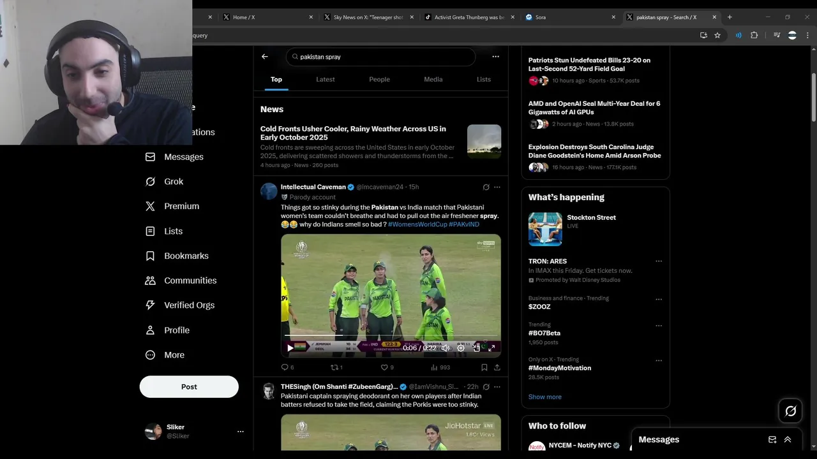817x459 pixels.
Task: Bookmark the Intellectual Caveman post
Action: pos(484,367)
